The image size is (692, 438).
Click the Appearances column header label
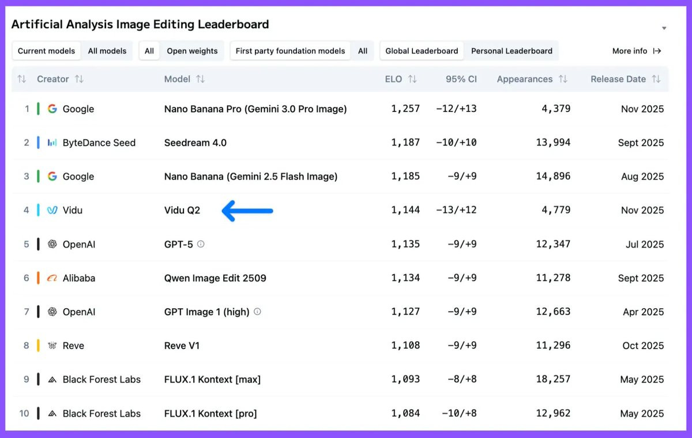[525, 79]
